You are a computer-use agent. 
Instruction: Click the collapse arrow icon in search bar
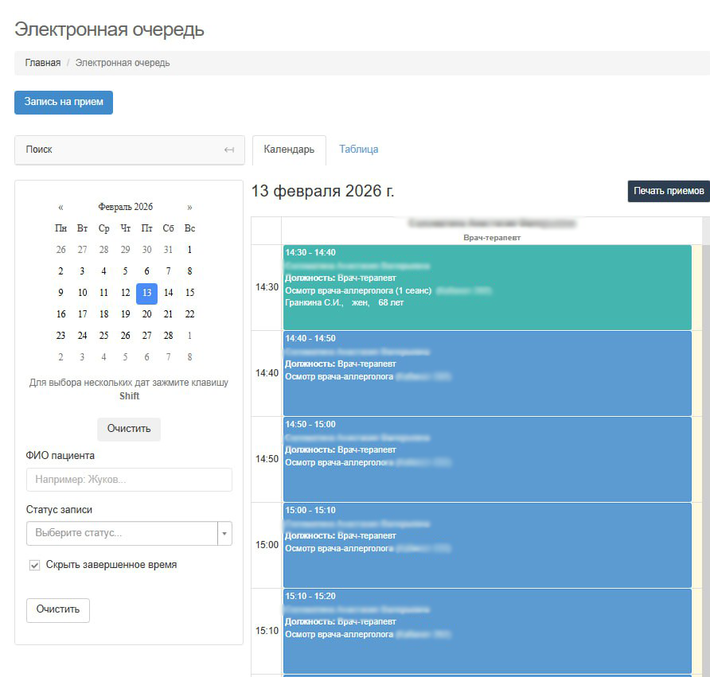coord(228,150)
